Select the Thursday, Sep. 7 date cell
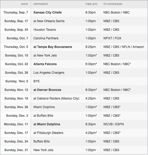 (x=16, y=13)
